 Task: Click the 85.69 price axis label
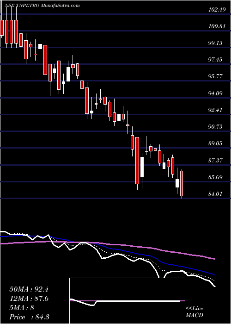click(216, 177)
